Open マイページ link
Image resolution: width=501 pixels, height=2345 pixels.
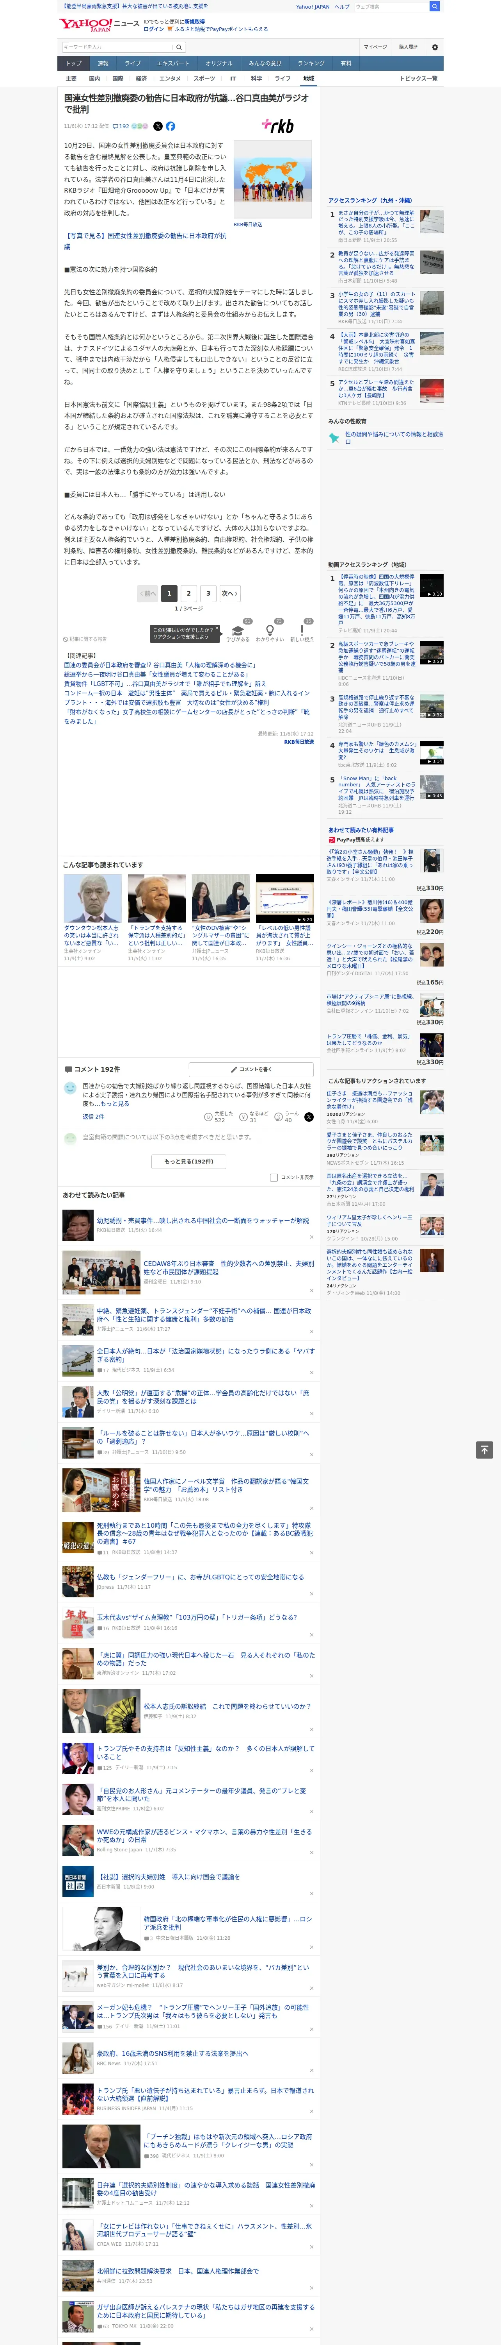coord(375,47)
